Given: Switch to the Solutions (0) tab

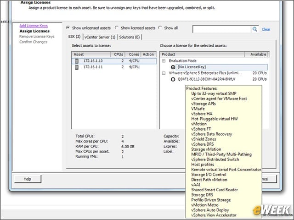Looking at the screenshot, I should [130, 37].
